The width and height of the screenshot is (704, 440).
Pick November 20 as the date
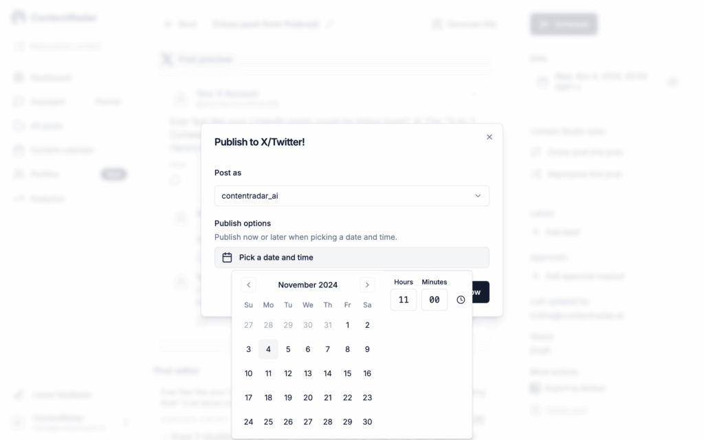[308, 397]
